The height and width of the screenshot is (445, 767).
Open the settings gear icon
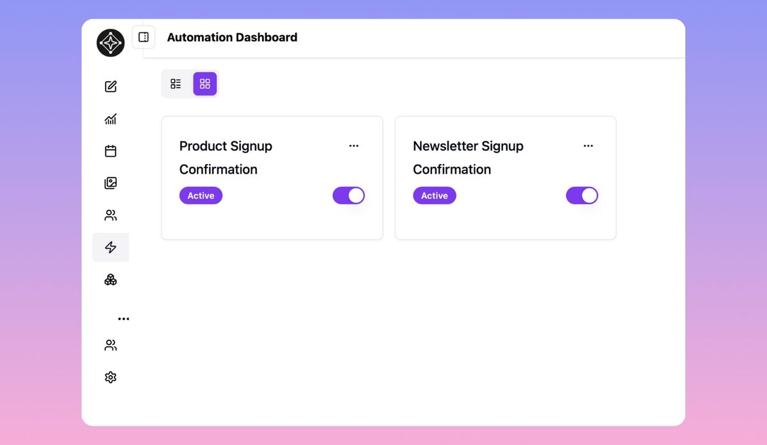(x=111, y=377)
